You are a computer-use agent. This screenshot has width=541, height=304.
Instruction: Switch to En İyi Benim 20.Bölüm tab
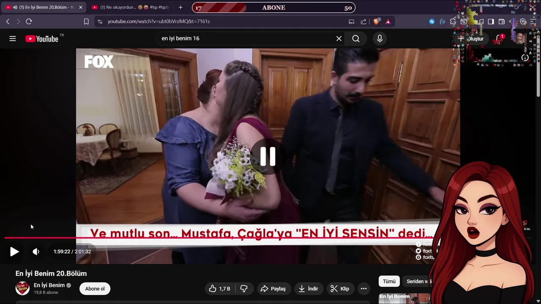(44, 7)
